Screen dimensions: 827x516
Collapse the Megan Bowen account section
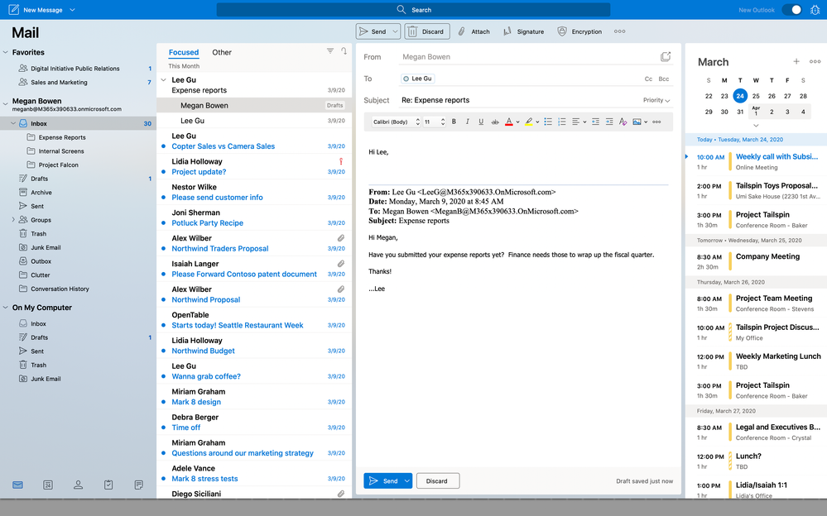[5, 103]
